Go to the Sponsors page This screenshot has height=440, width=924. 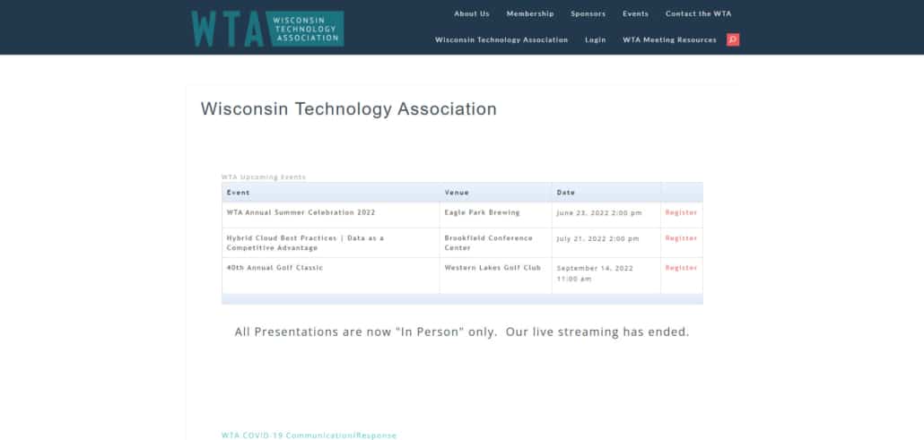click(x=588, y=13)
